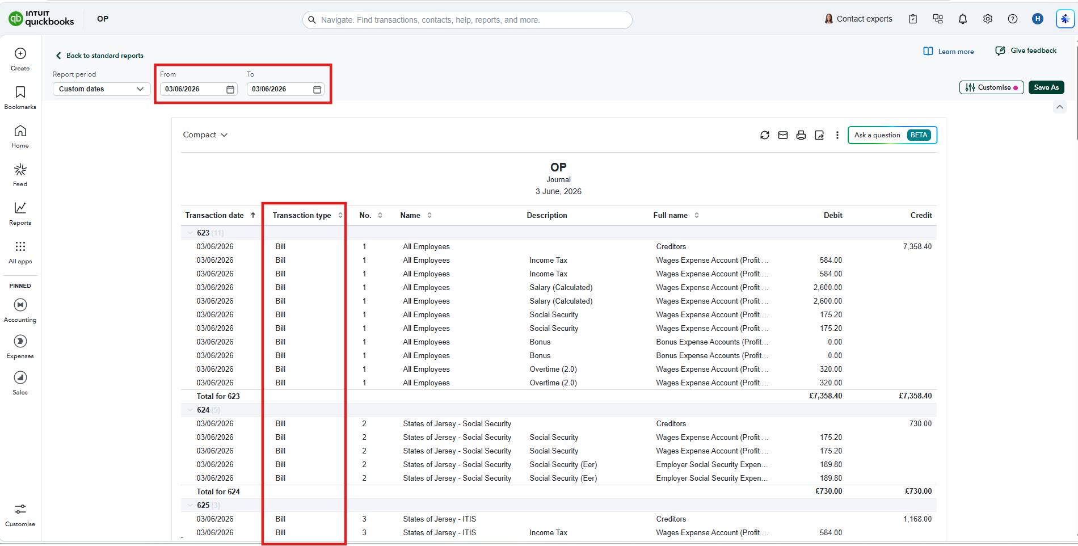Screen dimensions: 1078x546
Task: Open the help question mark icon
Action: (1013, 19)
